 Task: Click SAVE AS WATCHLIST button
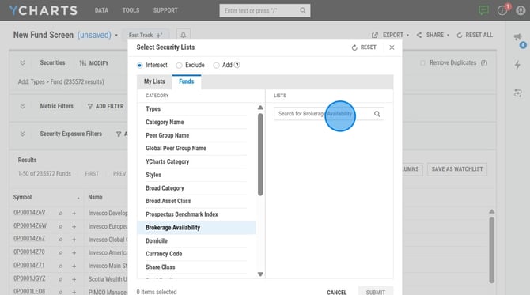[x=457, y=169]
